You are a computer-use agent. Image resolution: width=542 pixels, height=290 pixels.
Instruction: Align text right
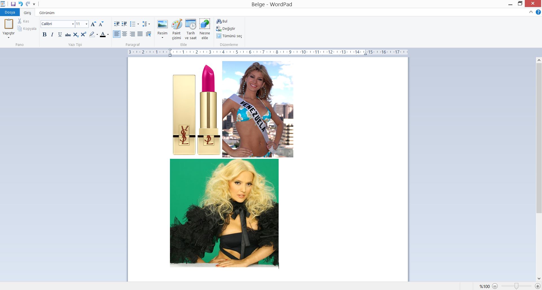click(132, 34)
